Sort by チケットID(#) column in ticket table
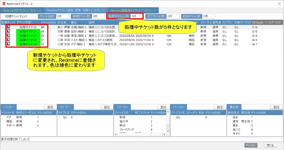This screenshot has height=150, width=284. 48,22
